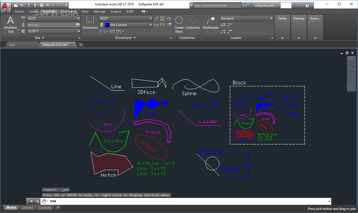This screenshot has width=358, height=213.
Task: Open the Help question mark icon
Action: coord(307,5)
